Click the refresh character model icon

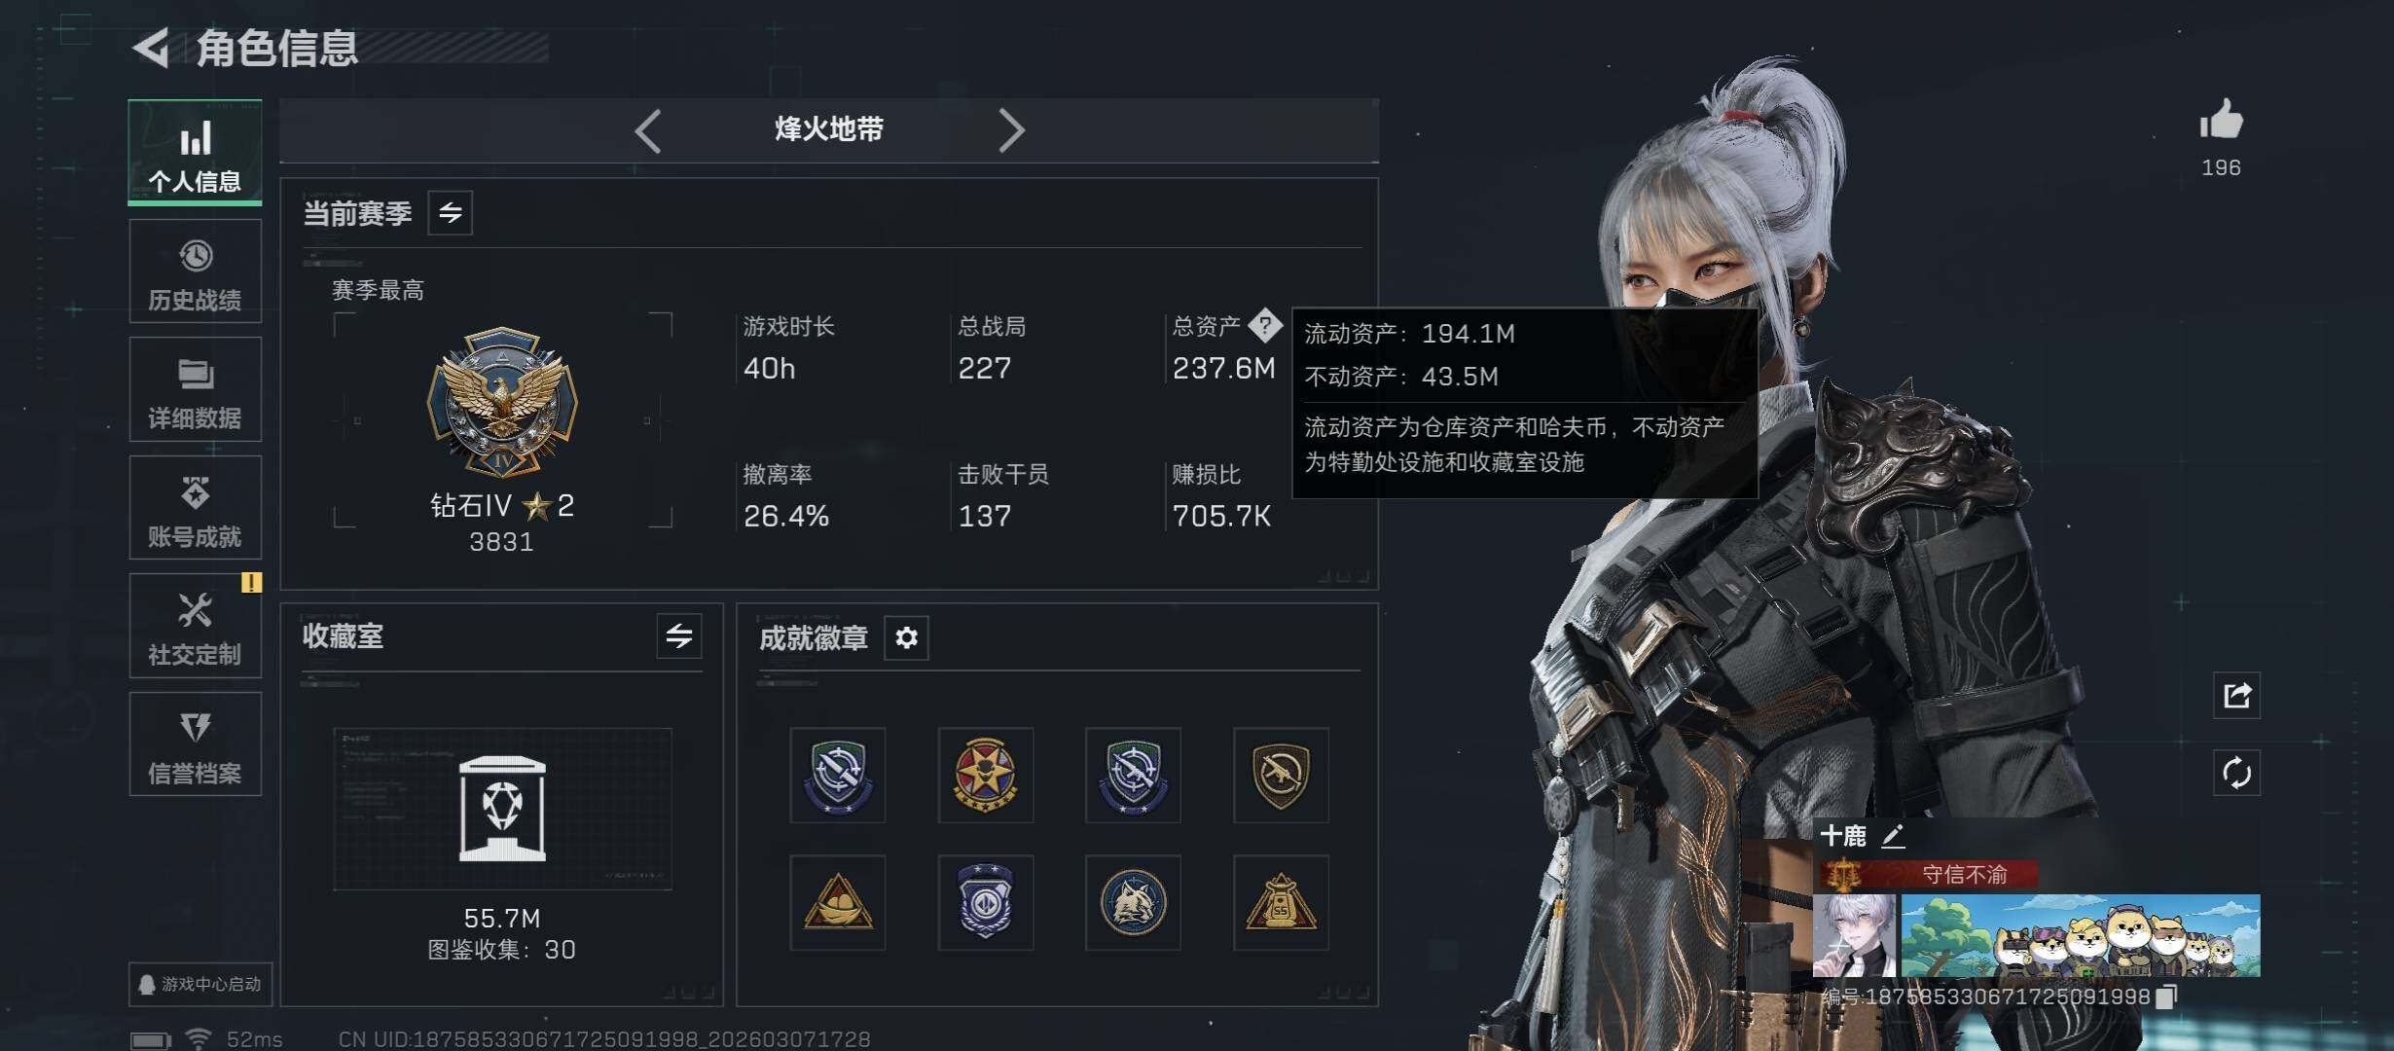pos(2236,774)
